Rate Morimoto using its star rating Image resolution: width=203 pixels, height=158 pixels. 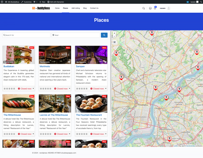click(x=46, y=89)
